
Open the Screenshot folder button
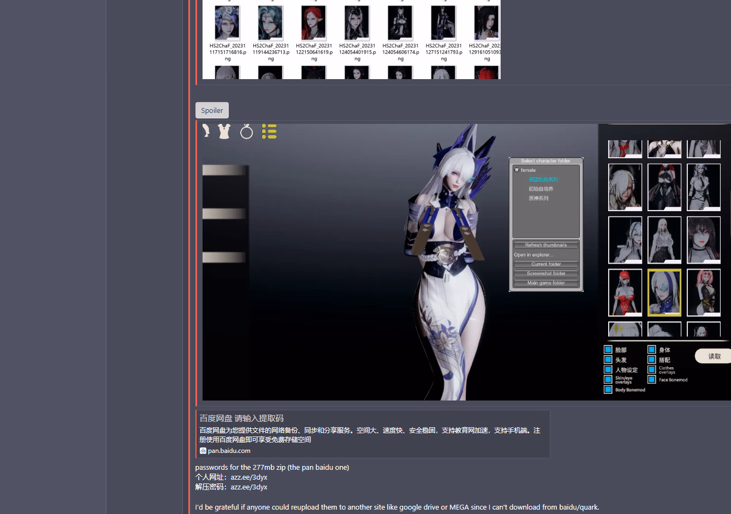click(x=546, y=273)
